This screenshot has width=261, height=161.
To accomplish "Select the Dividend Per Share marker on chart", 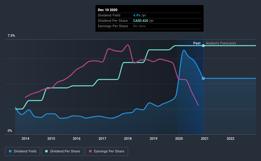I will point(203,46).
